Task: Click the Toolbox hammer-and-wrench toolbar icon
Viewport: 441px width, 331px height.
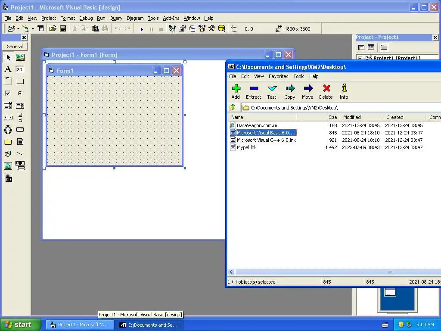Action: tap(211, 29)
